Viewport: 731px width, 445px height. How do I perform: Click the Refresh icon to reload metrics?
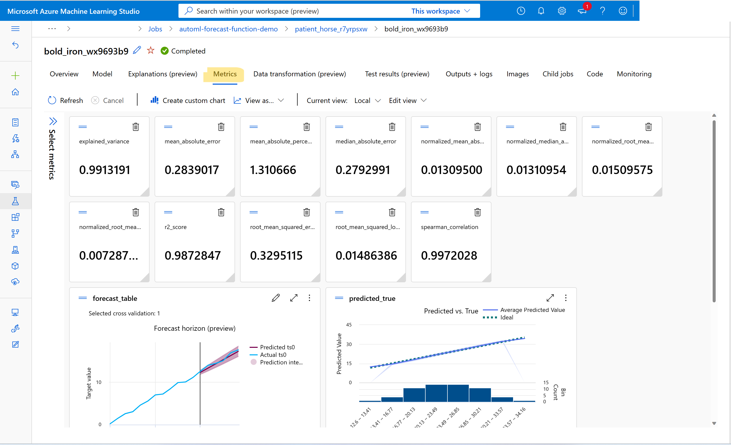[x=52, y=100]
